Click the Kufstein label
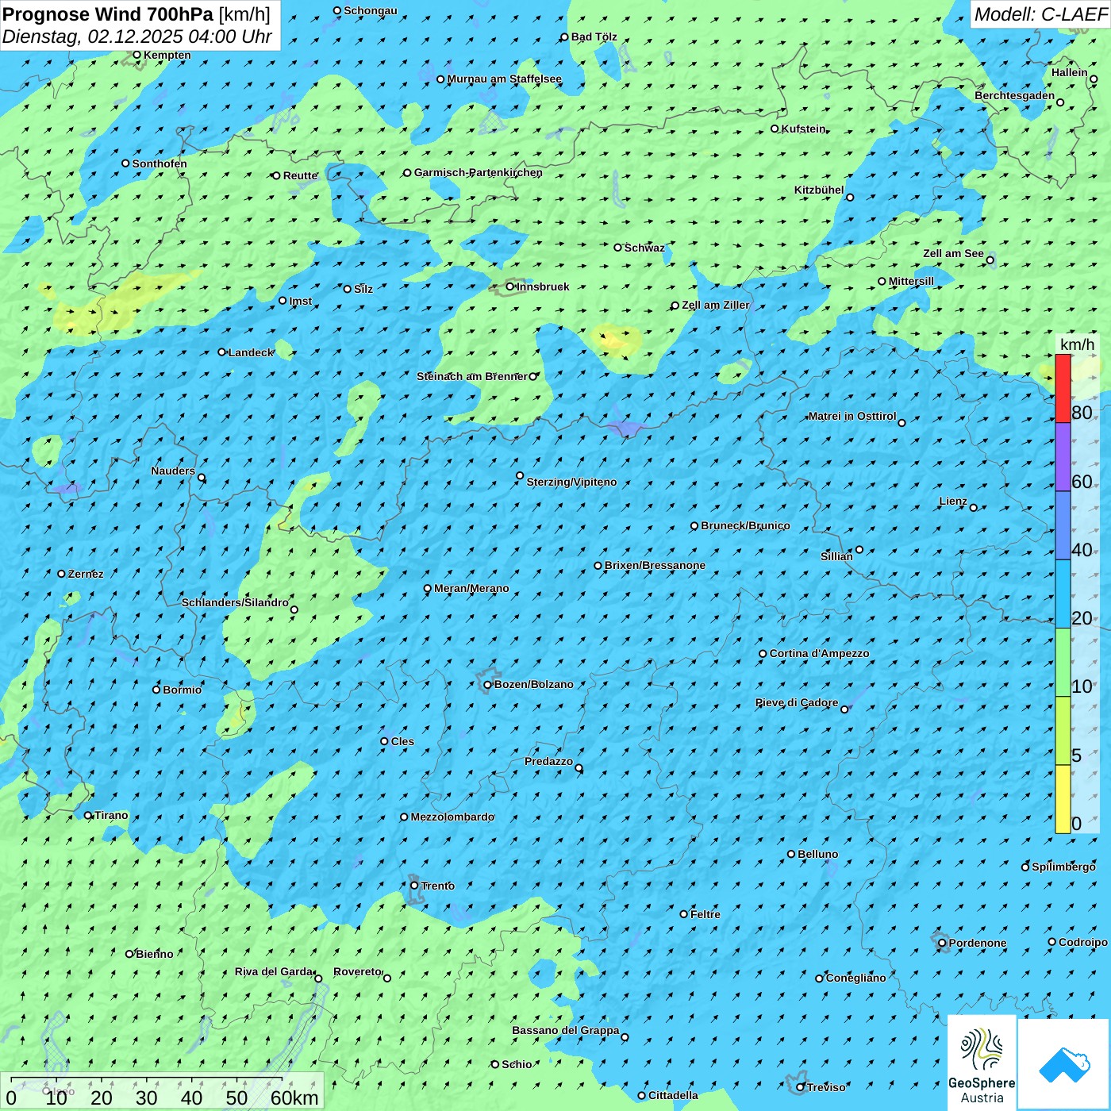1111x1111 pixels. click(x=804, y=129)
